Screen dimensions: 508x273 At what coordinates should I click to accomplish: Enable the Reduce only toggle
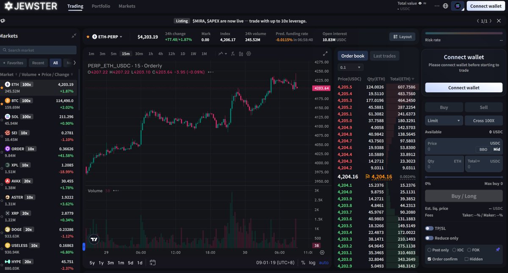point(429,238)
